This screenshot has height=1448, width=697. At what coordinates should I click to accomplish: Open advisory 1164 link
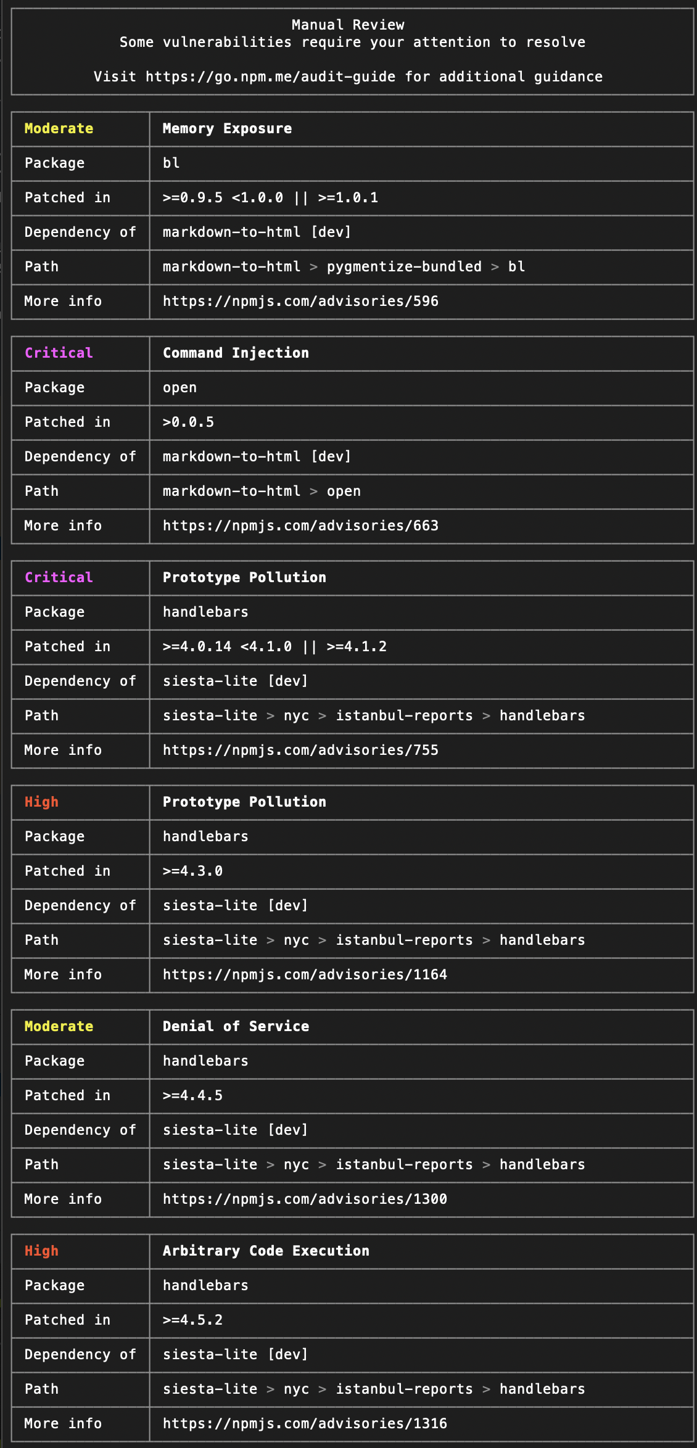tap(305, 974)
